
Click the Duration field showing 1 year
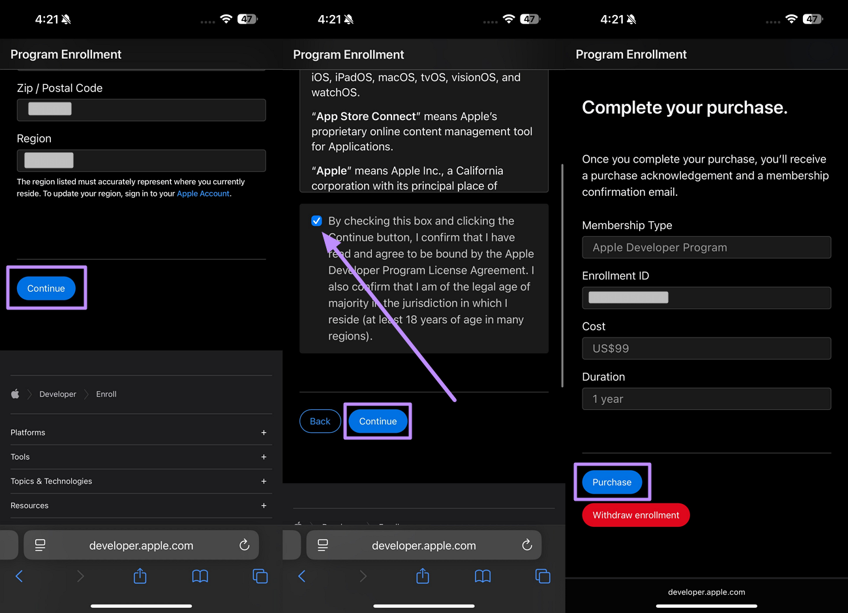point(706,399)
